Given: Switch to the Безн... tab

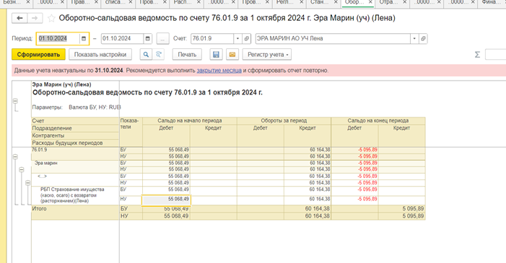Looking at the screenshot, I should click(12, 2).
